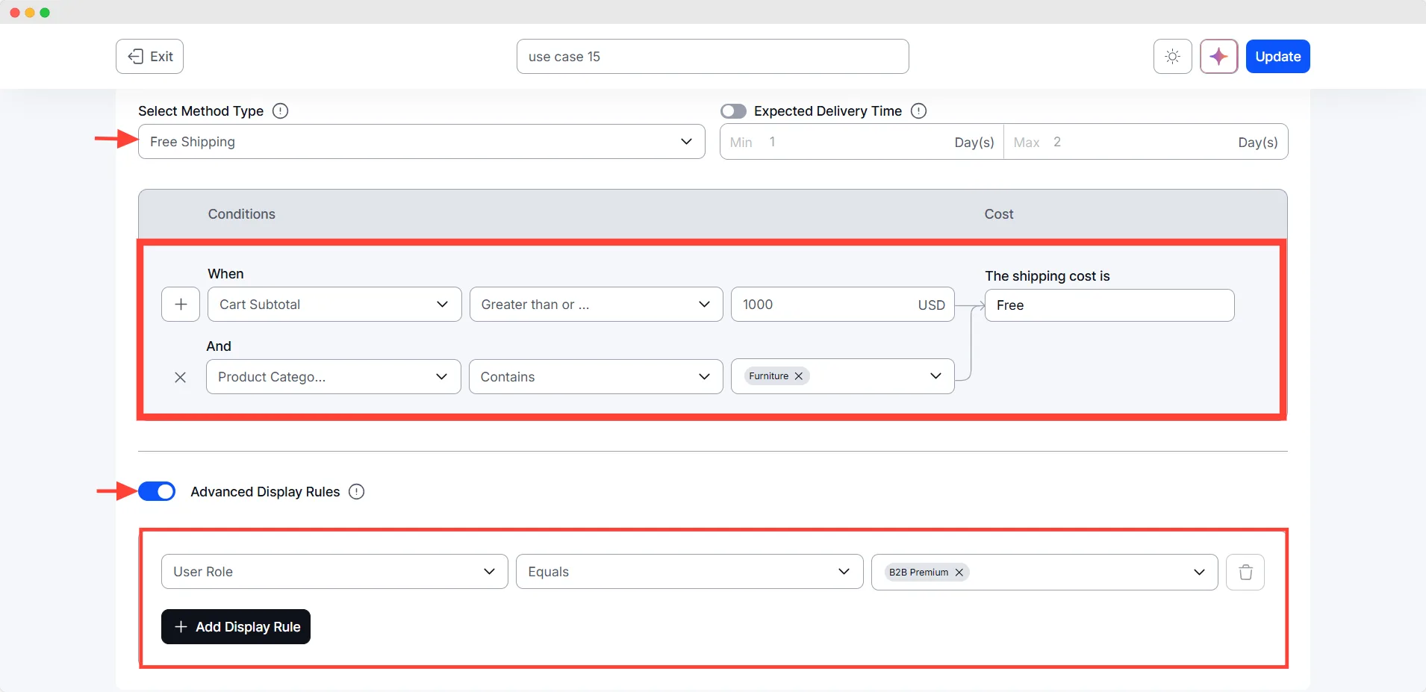Screen dimensions: 1426x692
Task: Disable the Advanced Display Rules toggle
Action: coord(156,491)
